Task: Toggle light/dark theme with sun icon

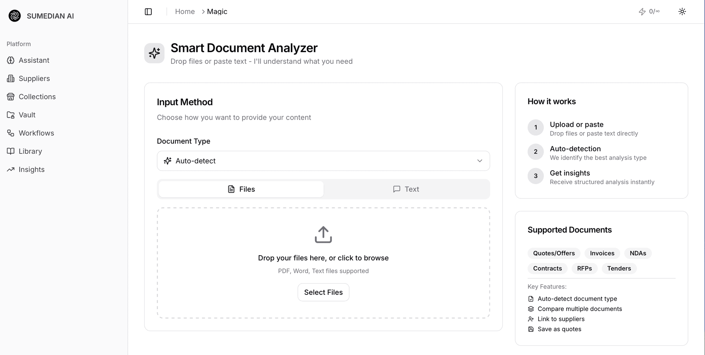Action: click(x=682, y=12)
